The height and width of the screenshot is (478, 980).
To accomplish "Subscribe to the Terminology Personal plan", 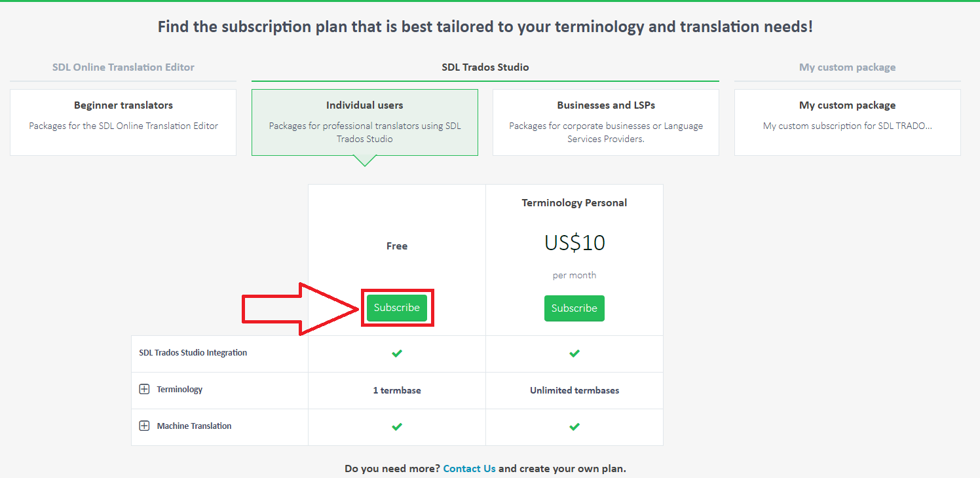I will coord(575,308).
